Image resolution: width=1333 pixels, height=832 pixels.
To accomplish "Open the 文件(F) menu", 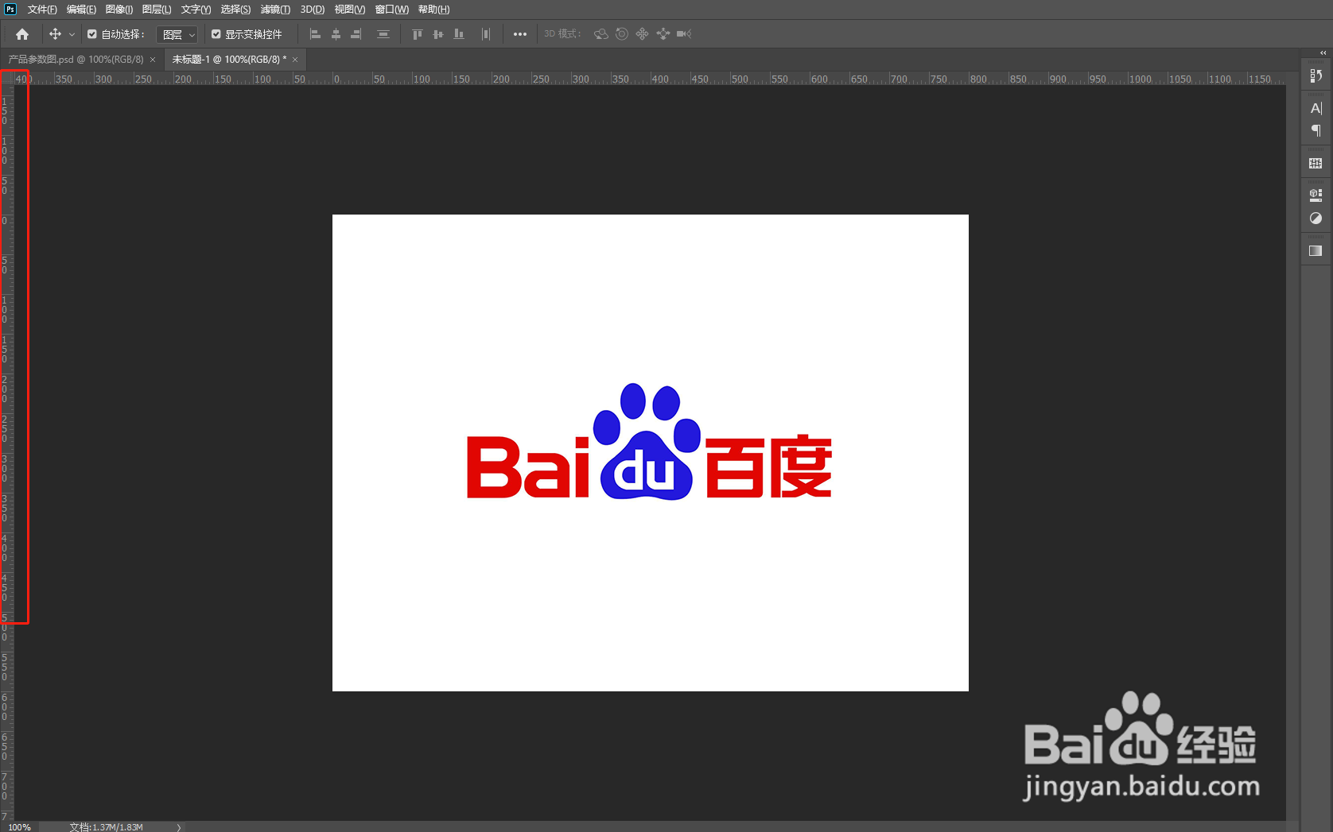I will click(x=42, y=10).
